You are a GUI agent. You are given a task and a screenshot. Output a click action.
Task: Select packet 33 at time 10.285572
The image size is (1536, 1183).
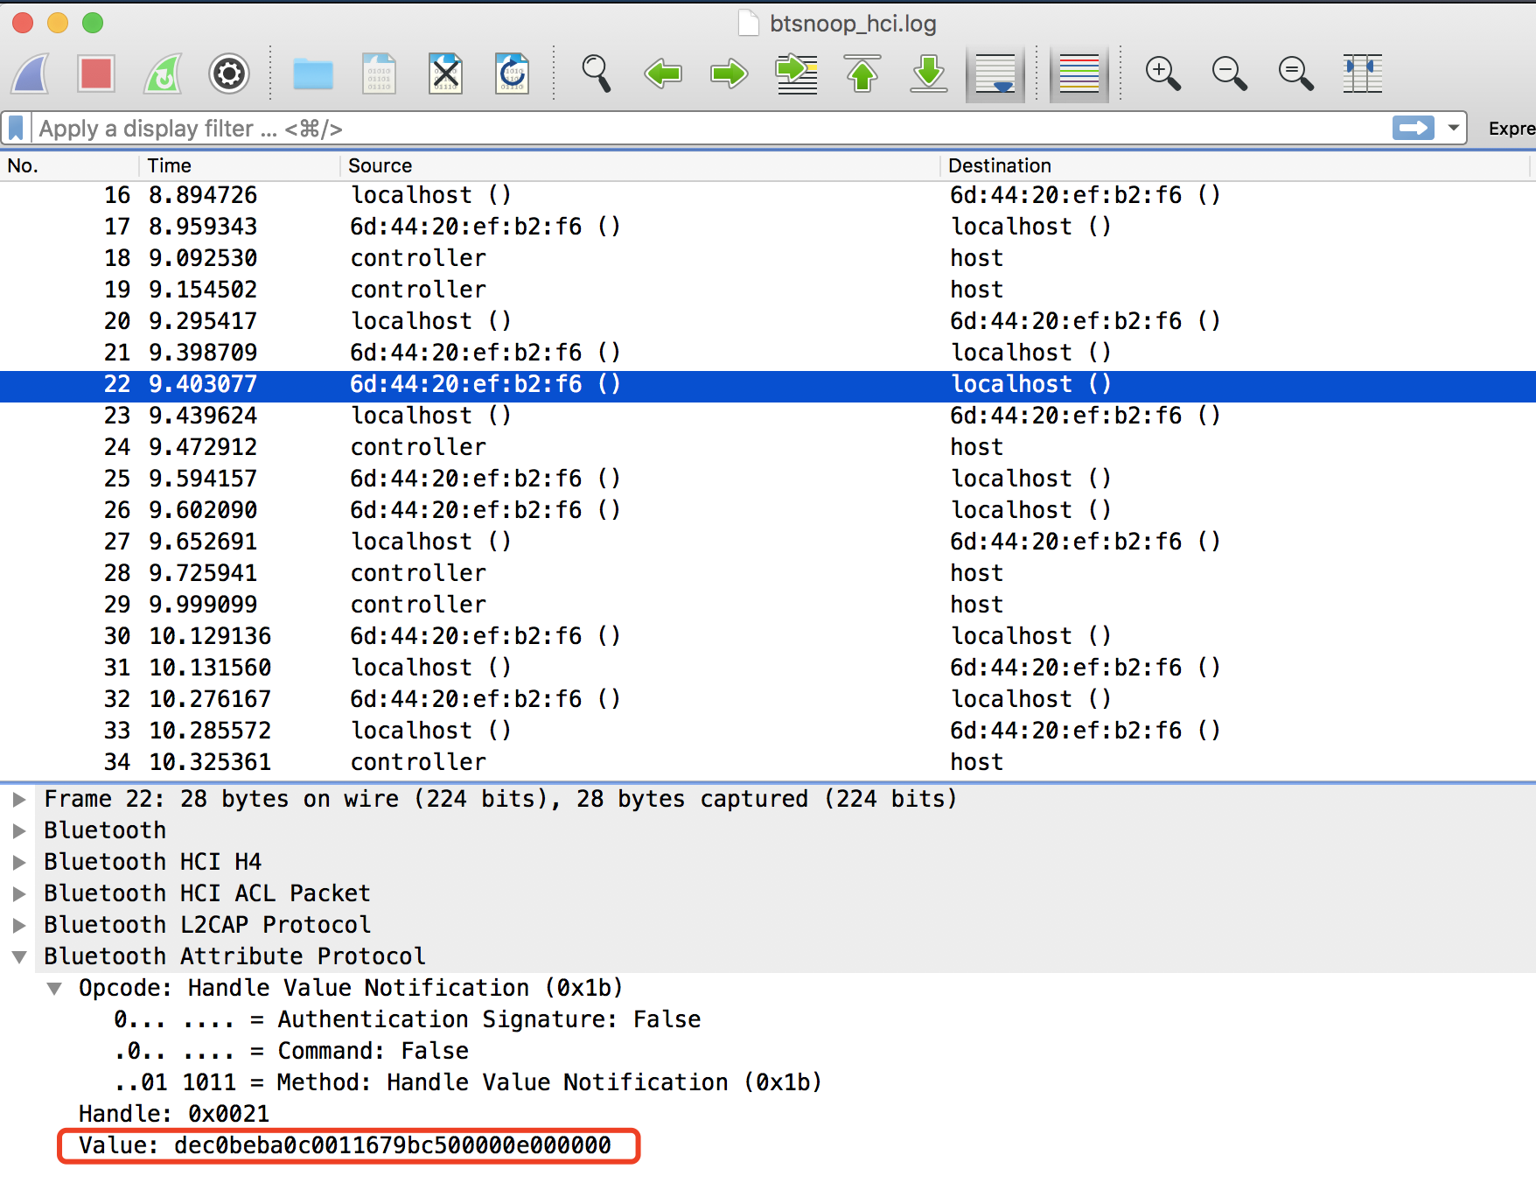click(768, 731)
